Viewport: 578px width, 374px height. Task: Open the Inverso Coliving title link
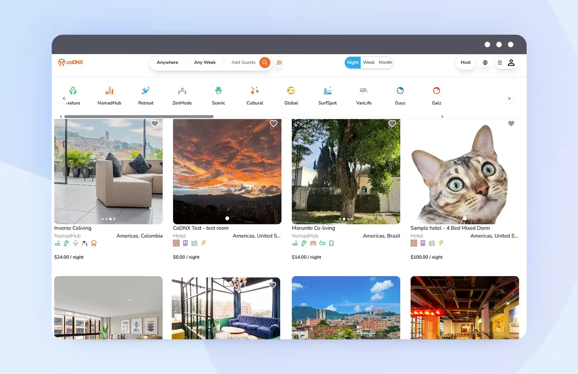pos(73,228)
